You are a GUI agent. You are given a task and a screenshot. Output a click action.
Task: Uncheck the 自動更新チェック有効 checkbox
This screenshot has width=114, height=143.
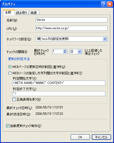click(x=8, y=126)
